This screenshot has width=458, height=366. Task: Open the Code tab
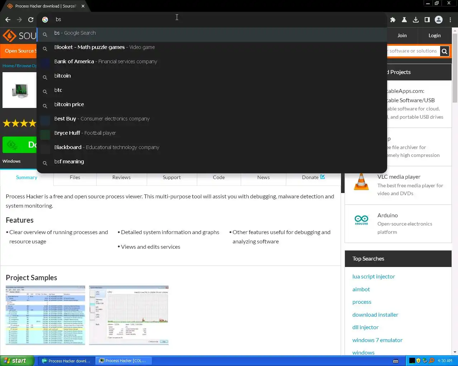coord(219,178)
